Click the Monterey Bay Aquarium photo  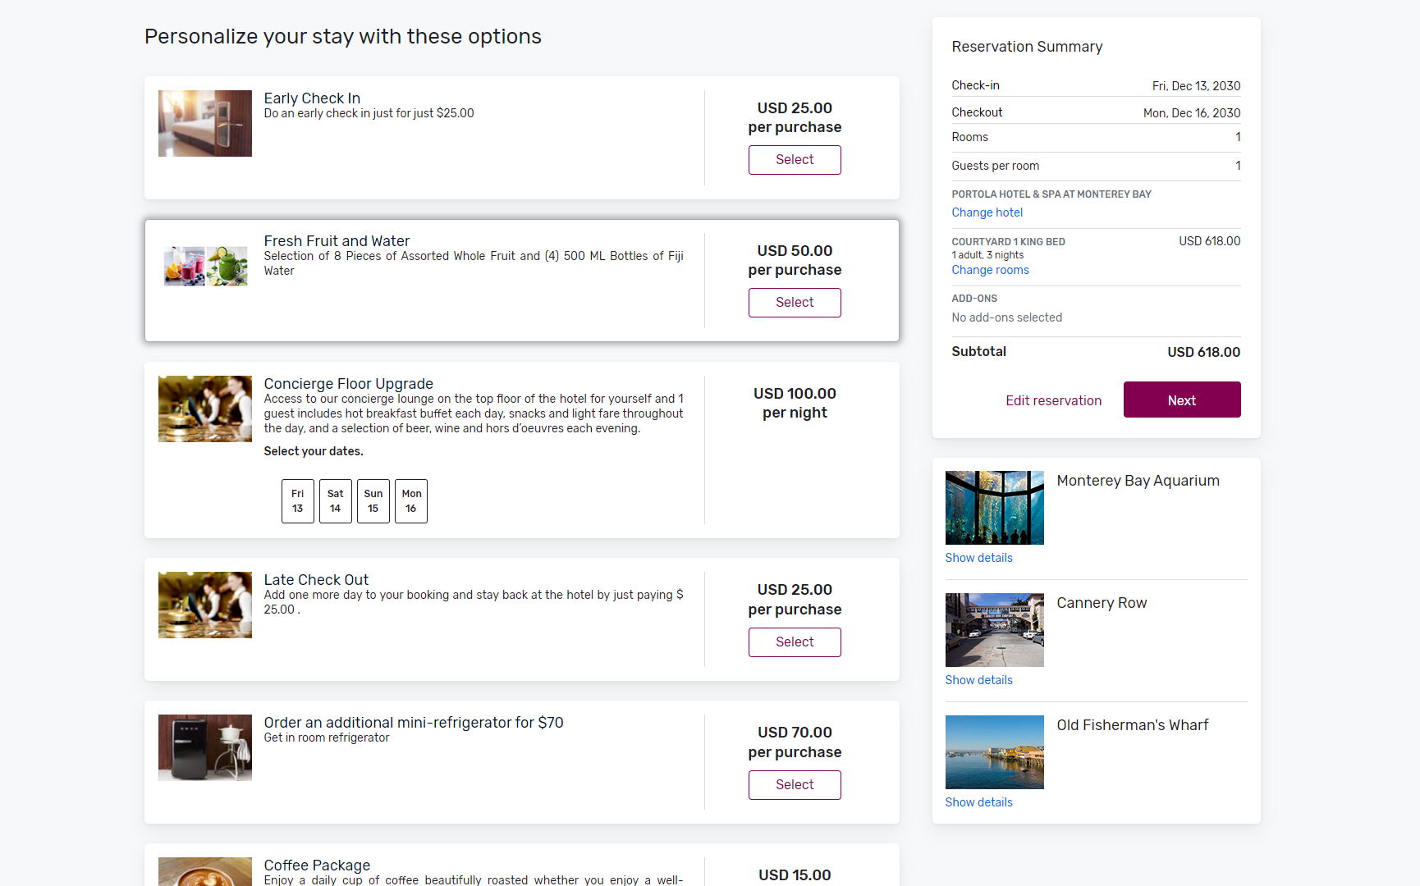point(994,508)
